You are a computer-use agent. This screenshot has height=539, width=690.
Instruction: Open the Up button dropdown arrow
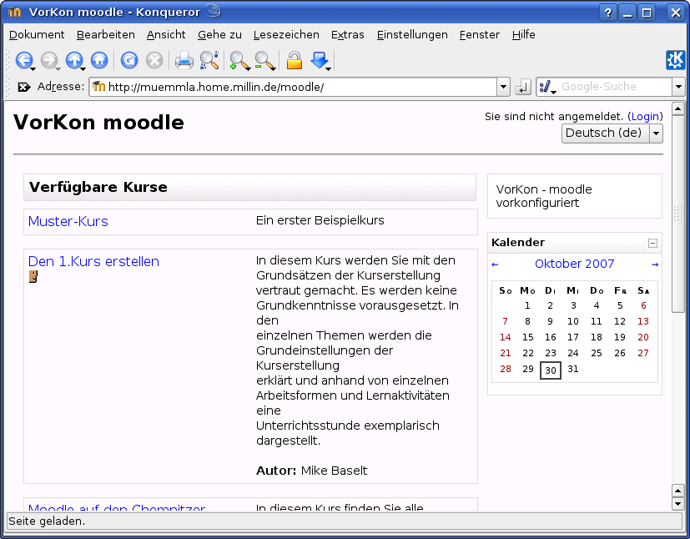(83, 68)
